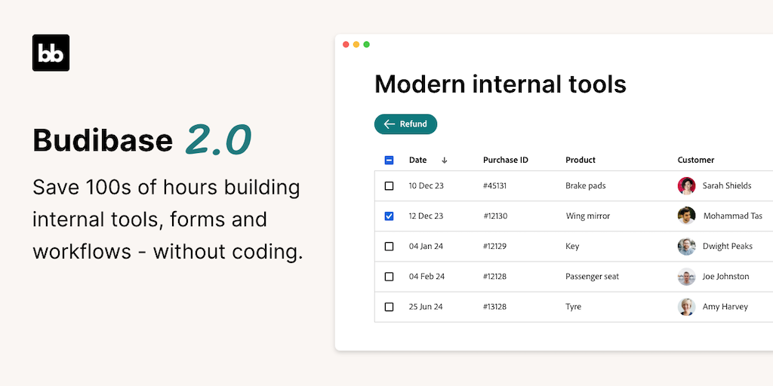Click Dwight Peaks' avatar photo
The image size is (773, 386).
(x=686, y=247)
